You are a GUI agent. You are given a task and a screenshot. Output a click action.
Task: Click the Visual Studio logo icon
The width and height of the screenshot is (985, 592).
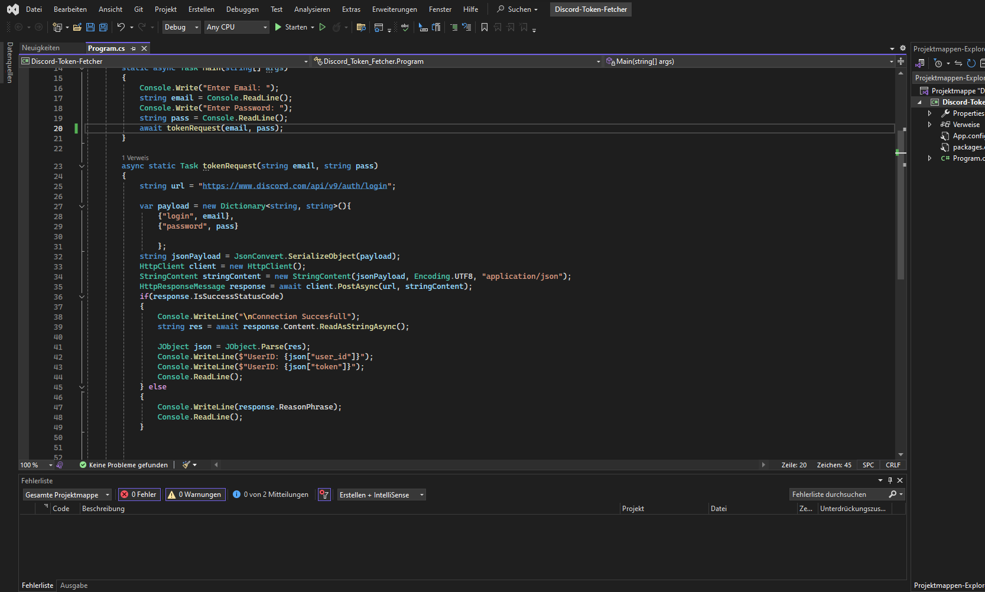12,9
